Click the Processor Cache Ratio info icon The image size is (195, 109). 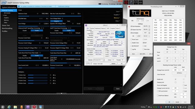tap(42, 38)
